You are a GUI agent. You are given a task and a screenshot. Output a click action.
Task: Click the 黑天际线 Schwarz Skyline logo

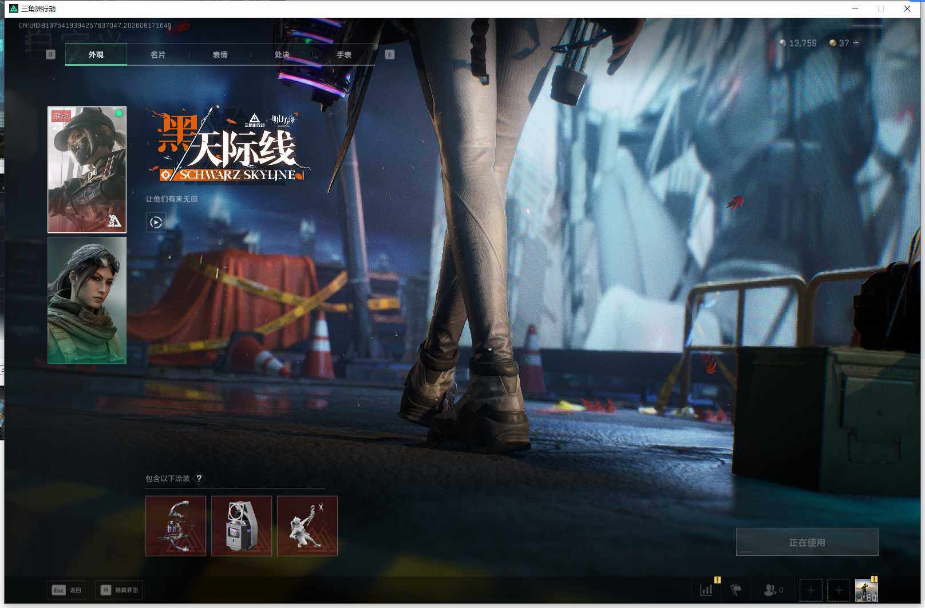[x=229, y=146]
